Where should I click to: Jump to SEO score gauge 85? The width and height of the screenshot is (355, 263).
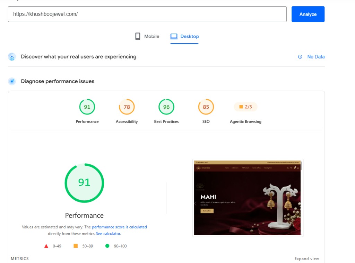206,107
